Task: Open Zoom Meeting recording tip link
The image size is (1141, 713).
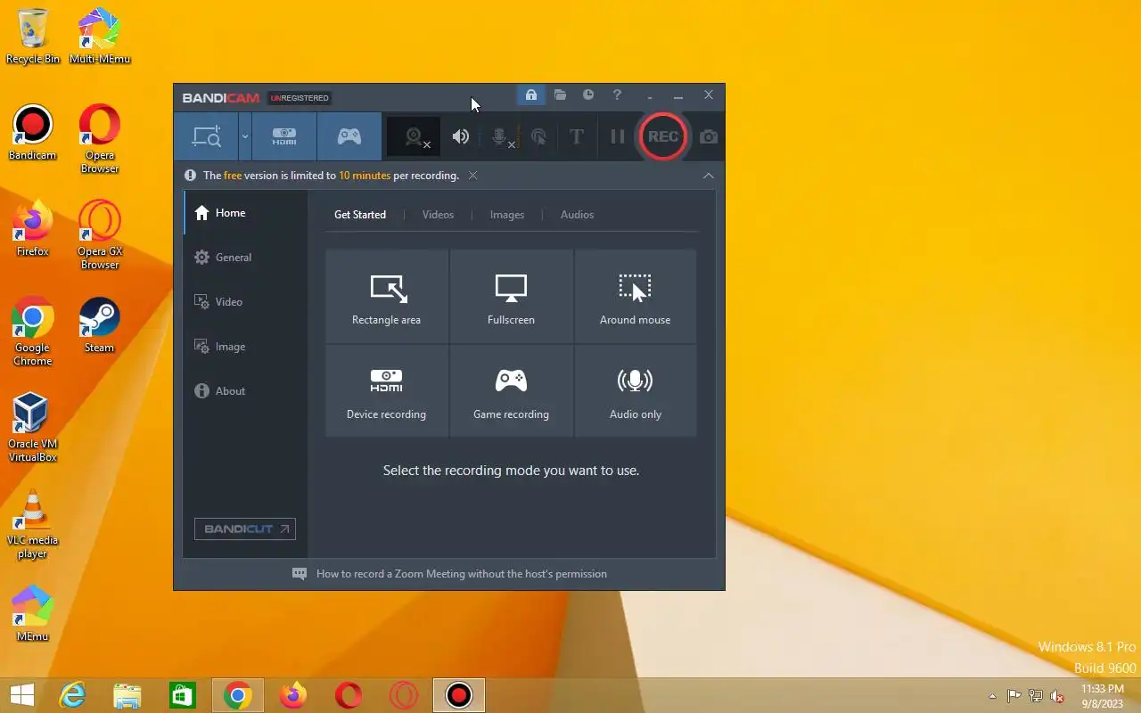Action: click(462, 574)
